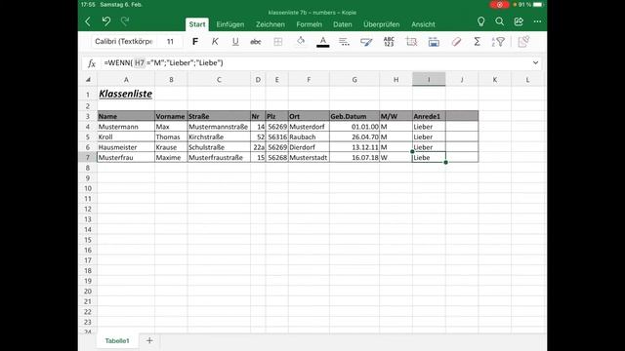This screenshot has height=351, width=625.
Task: Select the cell with Musterfrau
Action: [x=126, y=158]
